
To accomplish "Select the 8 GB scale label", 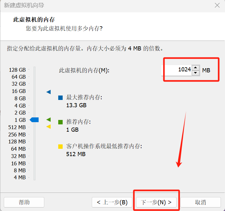I will click(20, 98).
